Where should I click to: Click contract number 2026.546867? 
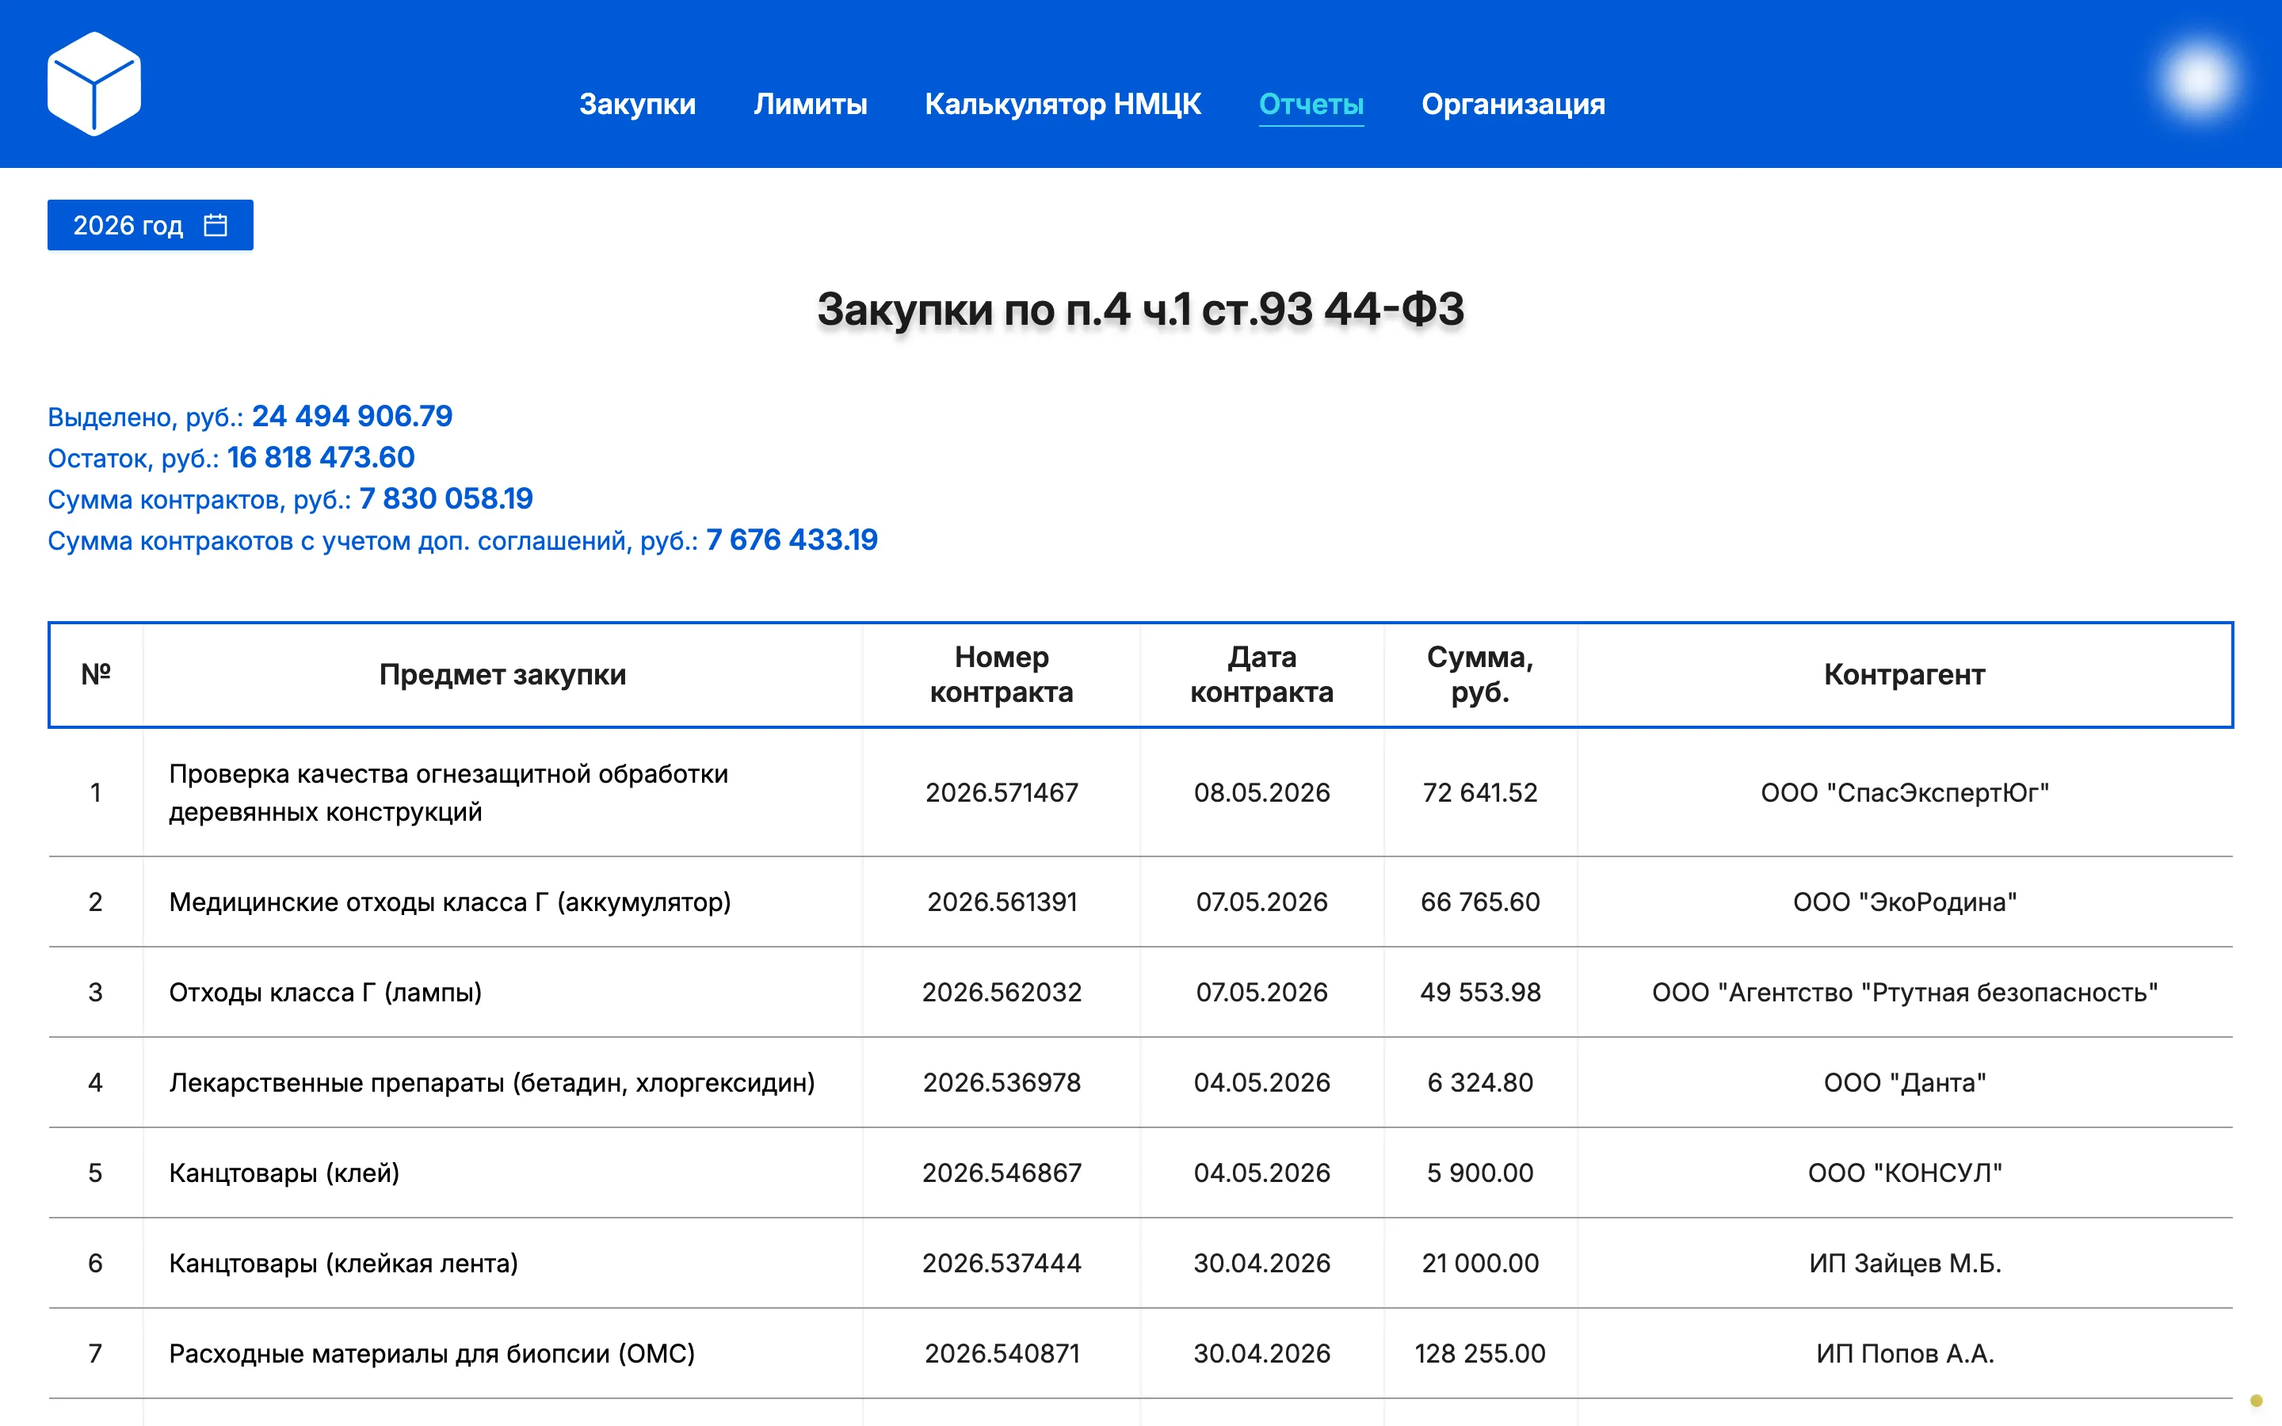pyautogui.click(x=1002, y=1173)
